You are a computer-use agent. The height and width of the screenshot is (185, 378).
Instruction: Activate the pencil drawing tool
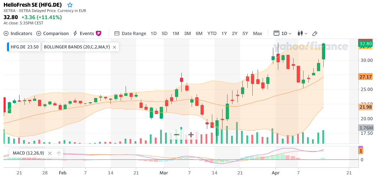coord(314,33)
